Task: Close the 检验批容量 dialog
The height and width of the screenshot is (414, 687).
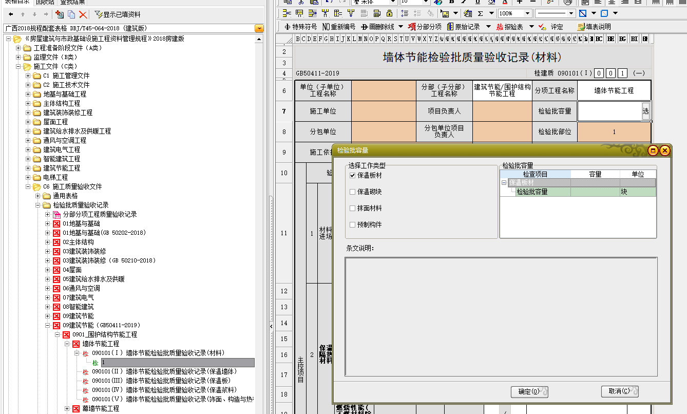Action: (x=665, y=150)
